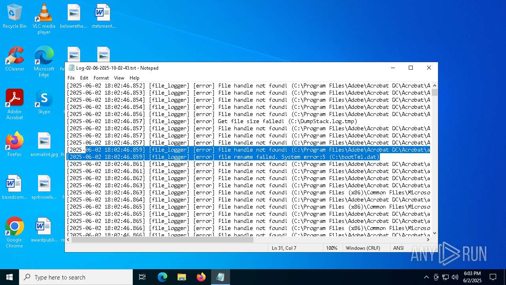Open Edge from the taskbar
Screen dimensions: 506x285
(x=162, y=277)
